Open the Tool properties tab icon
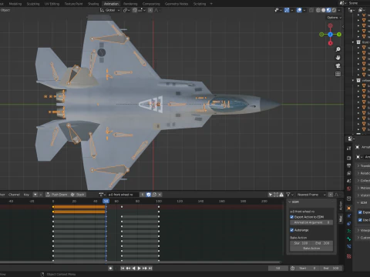Image resolution: width=370 pixels, height=277 pixels. click(348, 149)
